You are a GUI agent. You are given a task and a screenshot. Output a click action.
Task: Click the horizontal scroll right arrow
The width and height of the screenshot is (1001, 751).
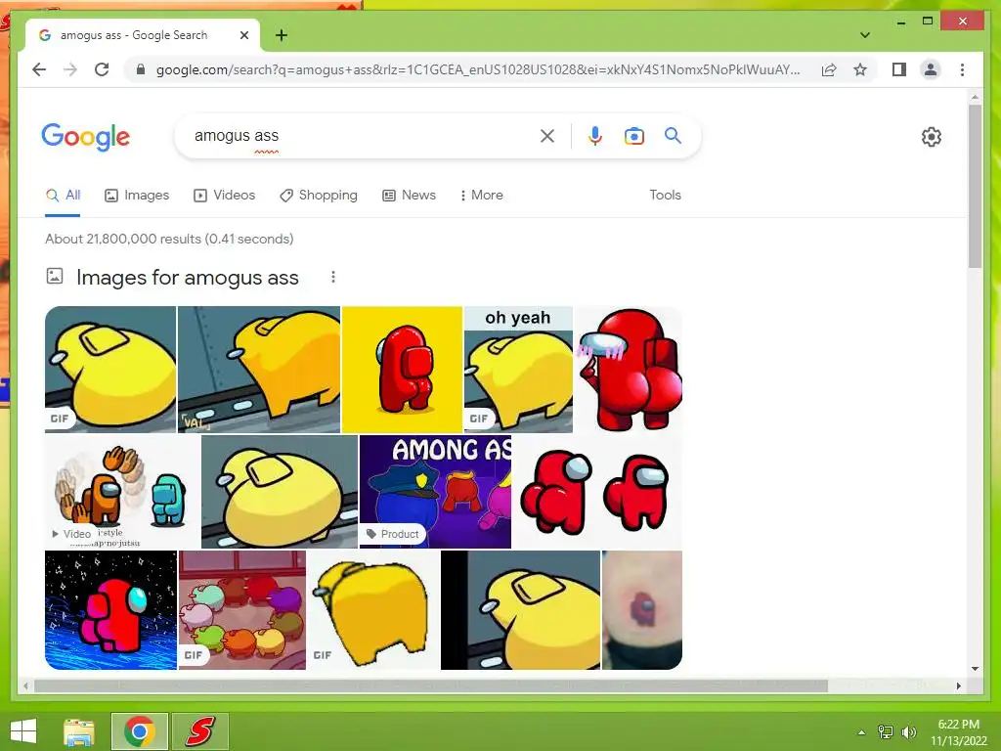958,685
